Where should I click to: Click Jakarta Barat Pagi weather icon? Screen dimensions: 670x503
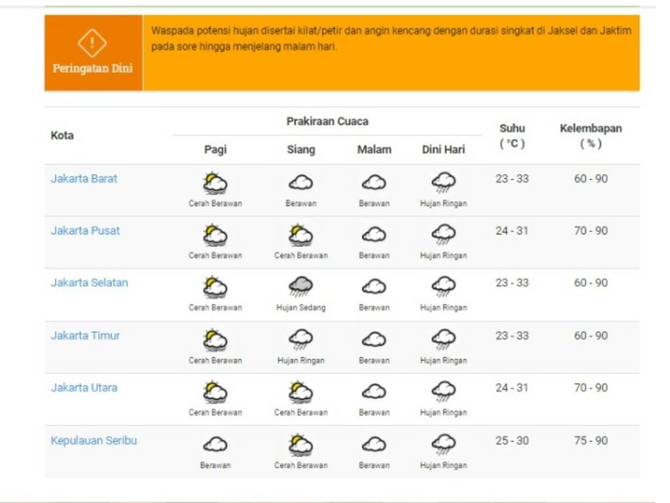[x=215, y=183]
